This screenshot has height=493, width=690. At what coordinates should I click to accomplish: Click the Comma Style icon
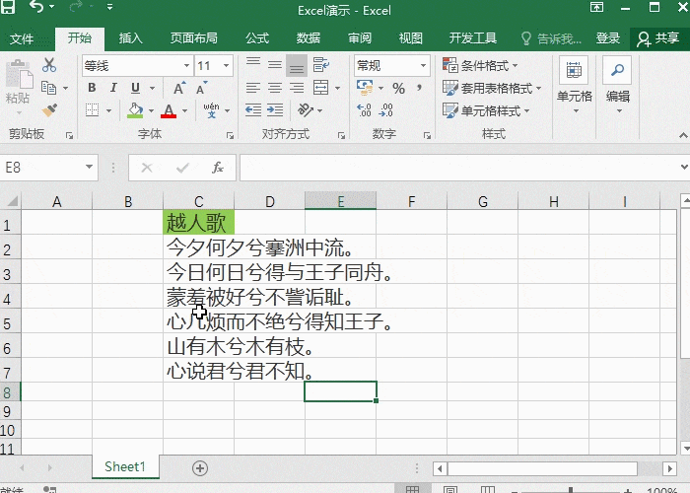[x=420, y=88]
